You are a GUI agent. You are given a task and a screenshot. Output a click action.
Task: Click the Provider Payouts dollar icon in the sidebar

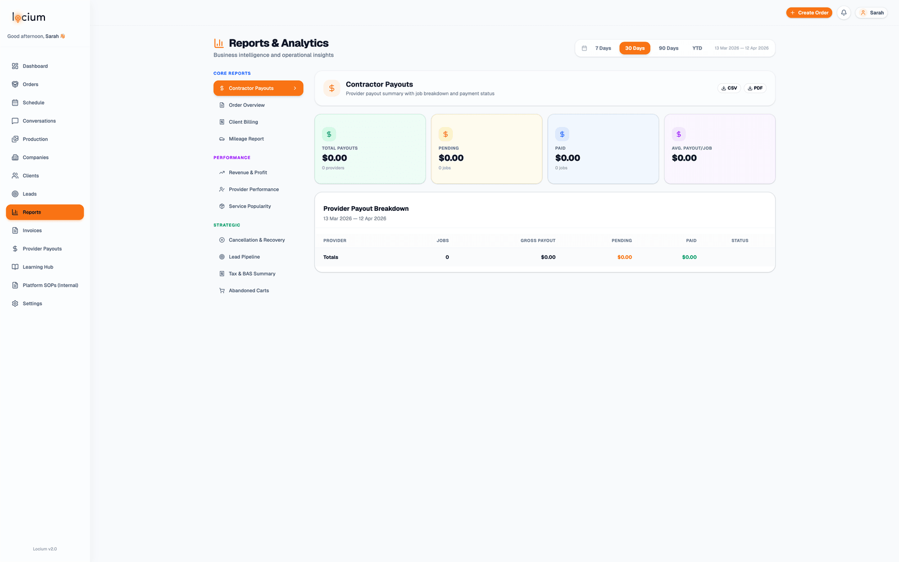point(15,249)
